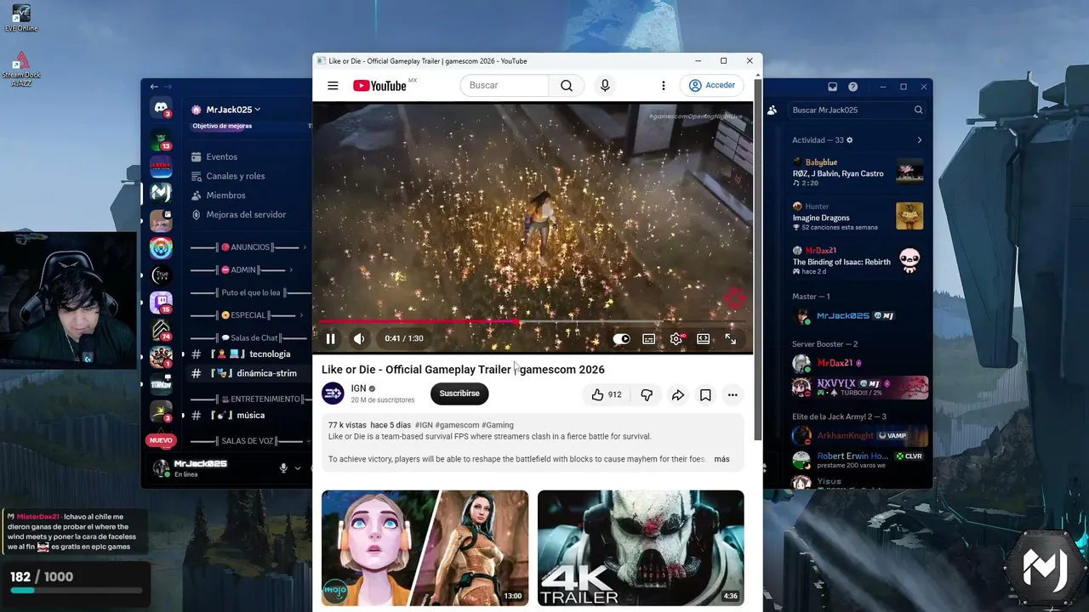The height and width of the screenshot is (612, 1089).
Task: Open the 4K Trailer video thumbnail
Action: click(x=641, y=548)
